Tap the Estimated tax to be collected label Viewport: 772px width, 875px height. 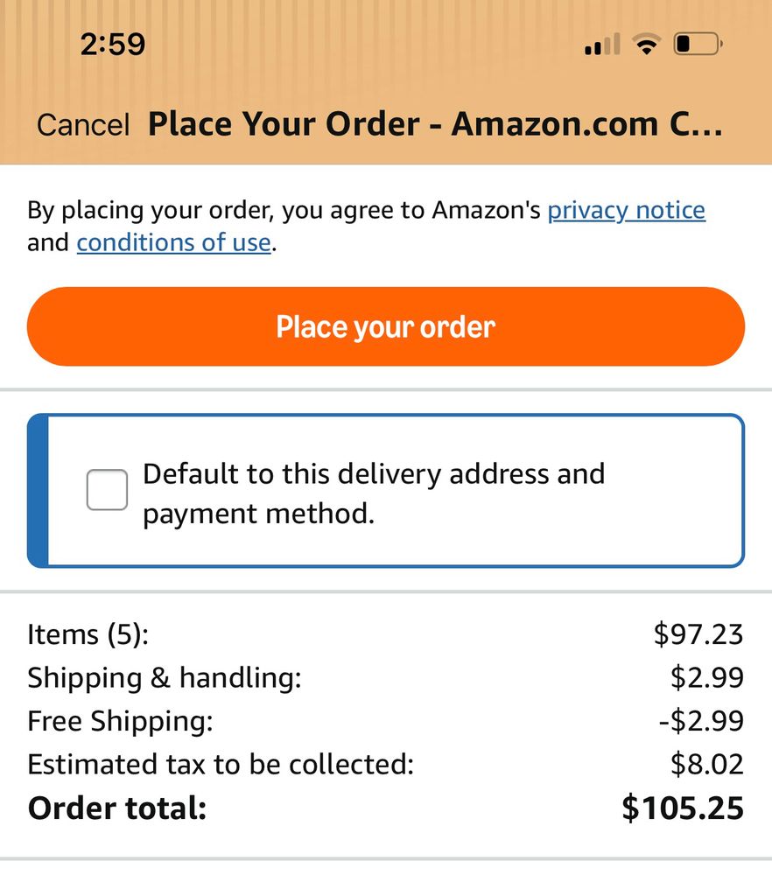tap(221, 765)
